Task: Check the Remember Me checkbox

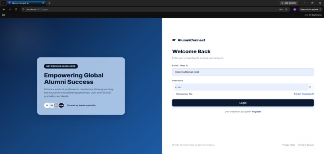Action: 173,94
